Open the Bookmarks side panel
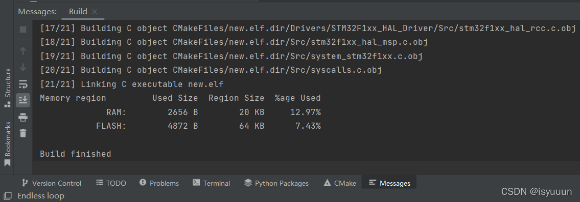 click(x=7, y=144)
